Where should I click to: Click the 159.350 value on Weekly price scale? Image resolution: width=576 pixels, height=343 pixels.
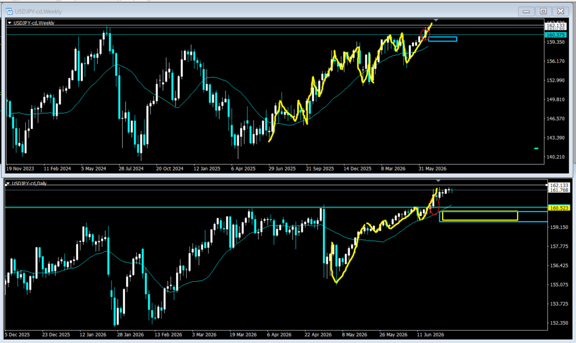[x=555, y=42]
